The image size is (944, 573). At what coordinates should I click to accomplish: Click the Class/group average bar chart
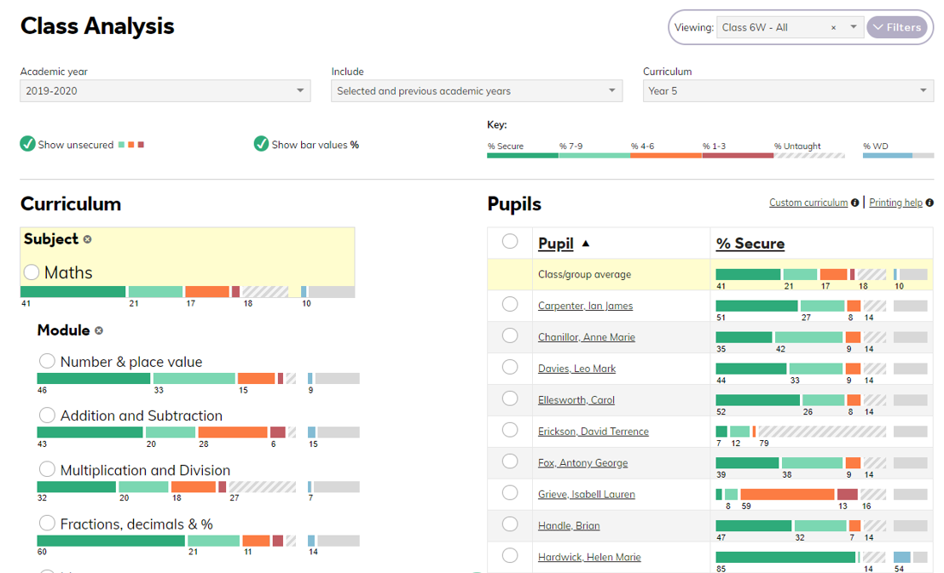[820, 274]
